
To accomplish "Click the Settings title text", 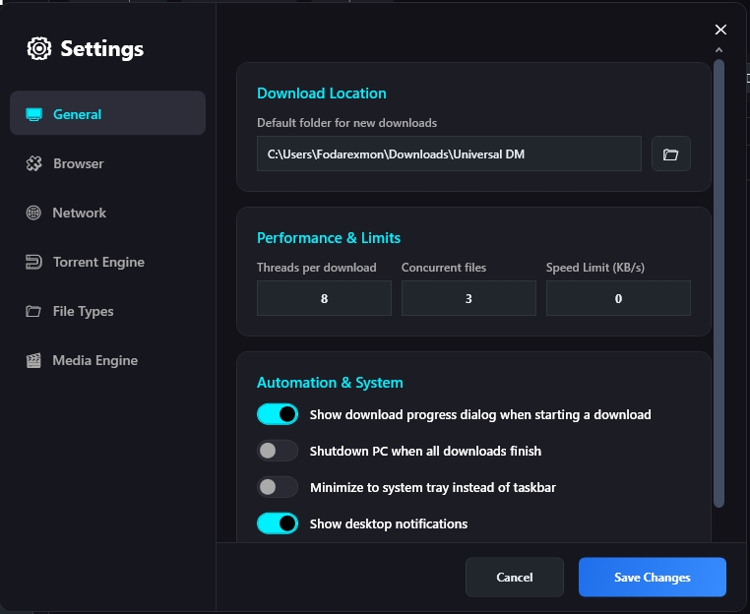I will tap(102, 49).
